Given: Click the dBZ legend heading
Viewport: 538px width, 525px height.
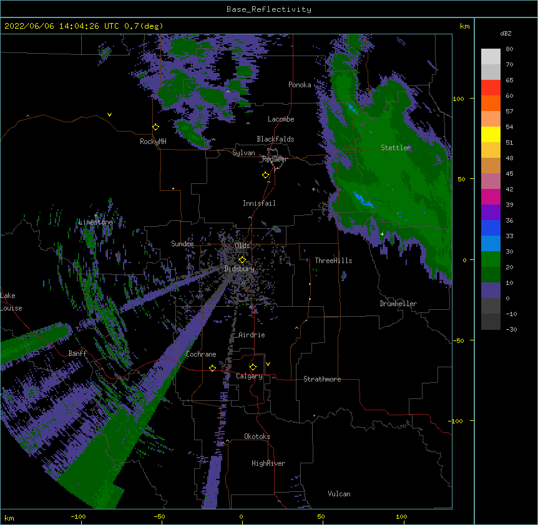Looking at the screenshot, I should pos(506,33).
